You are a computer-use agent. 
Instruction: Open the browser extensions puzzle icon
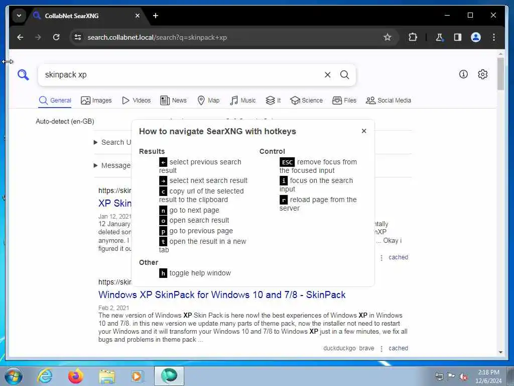pos(413,37)
